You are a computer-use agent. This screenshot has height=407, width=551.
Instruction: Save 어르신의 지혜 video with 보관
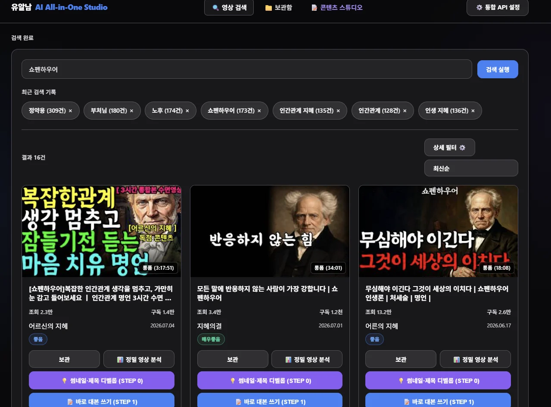pyautogui.click(x=64, y=359)
